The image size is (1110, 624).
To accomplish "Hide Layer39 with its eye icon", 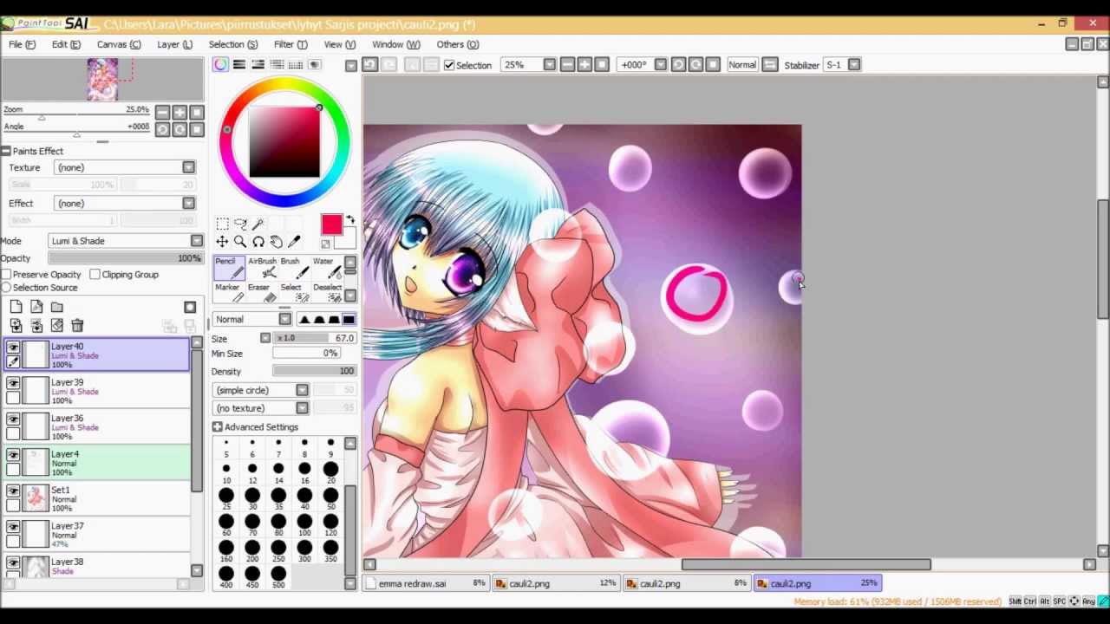I will pos(13,383).
